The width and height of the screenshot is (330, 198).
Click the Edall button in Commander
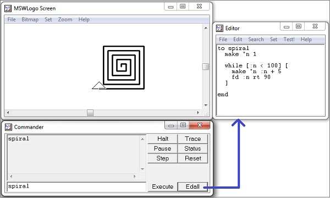click(193, 186)
